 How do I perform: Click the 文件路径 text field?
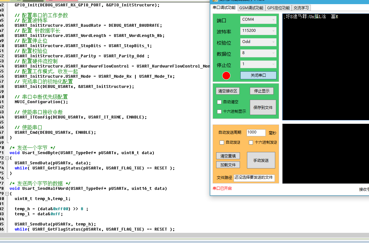click(254, 178)
